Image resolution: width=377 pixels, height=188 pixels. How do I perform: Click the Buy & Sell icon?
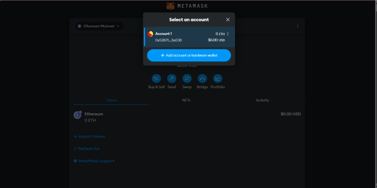coord(156,78)
